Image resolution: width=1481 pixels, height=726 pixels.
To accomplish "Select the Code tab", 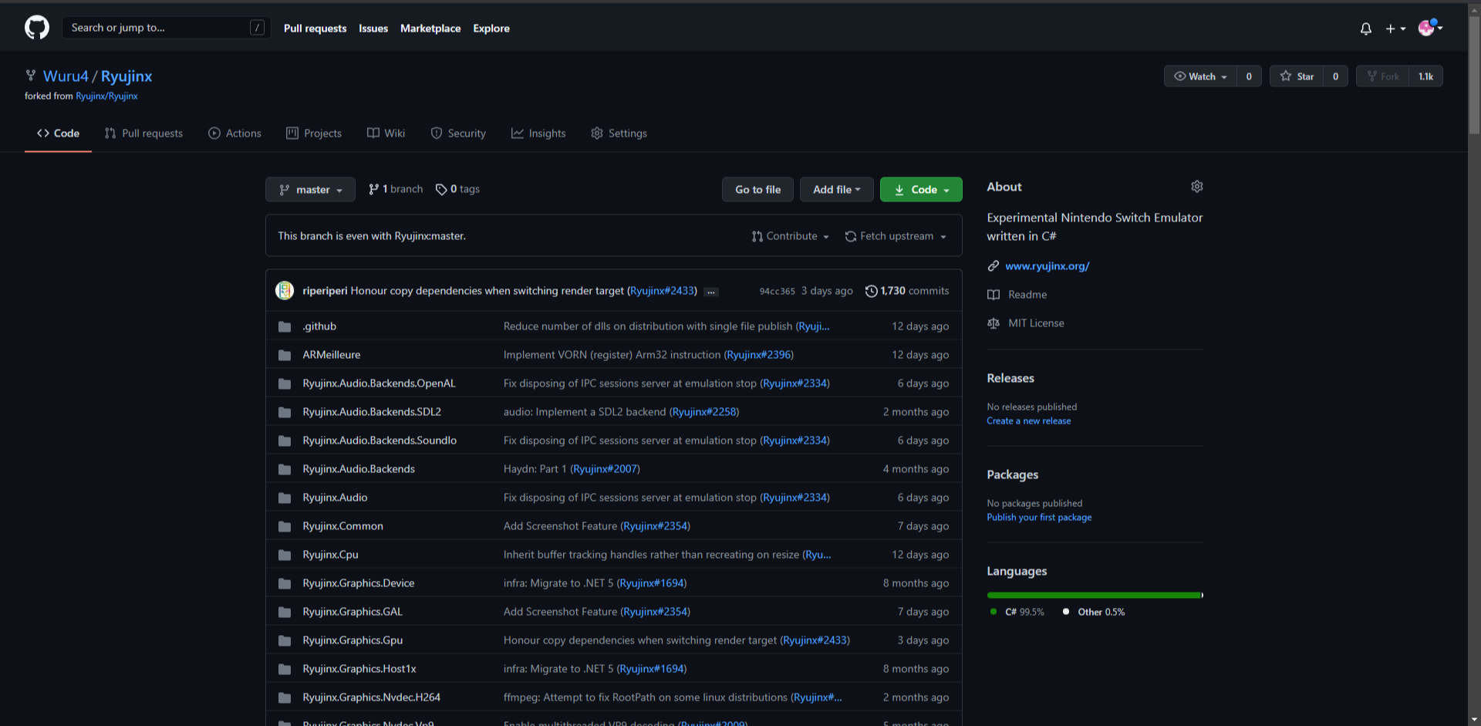I will click(x=58, y=133).
